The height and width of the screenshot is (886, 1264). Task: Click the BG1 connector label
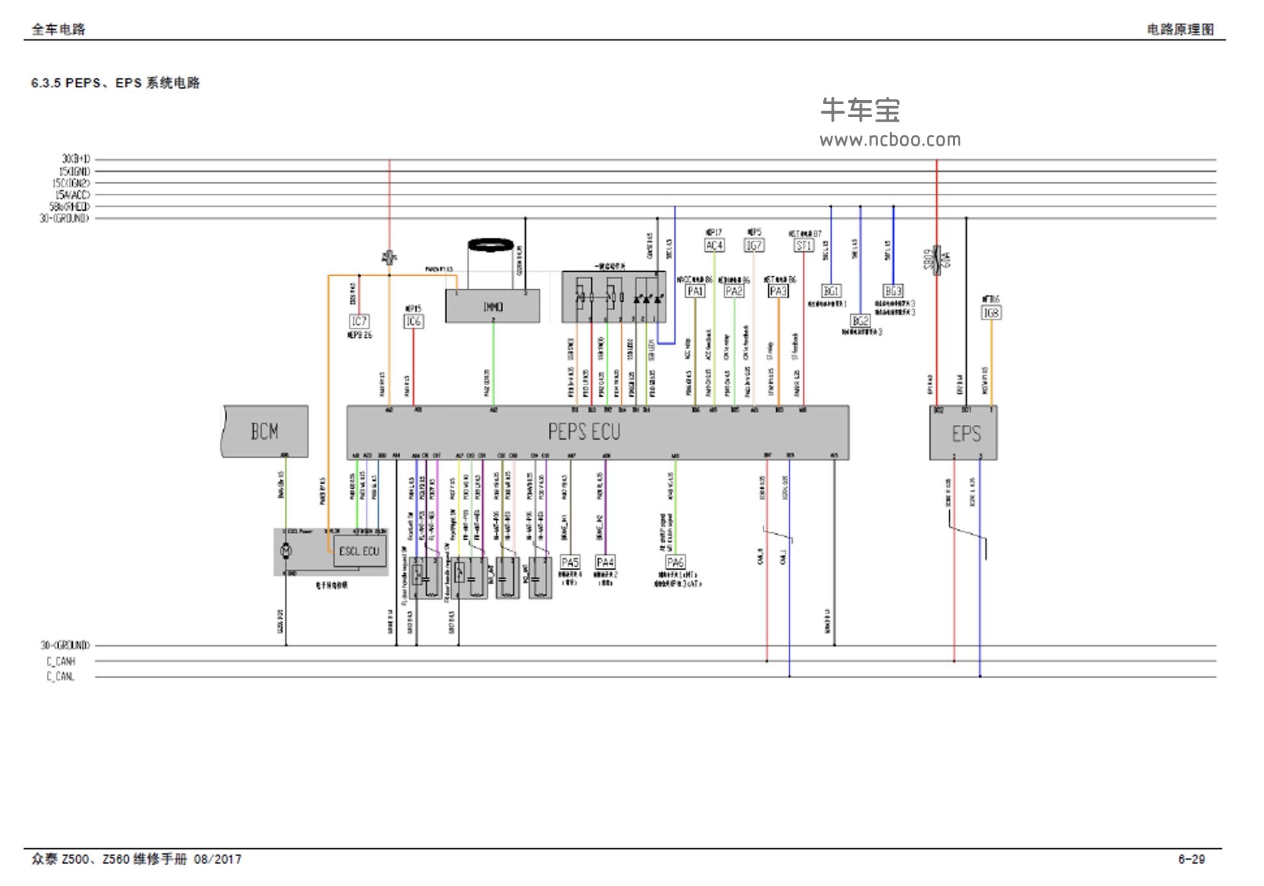(831, 291)
